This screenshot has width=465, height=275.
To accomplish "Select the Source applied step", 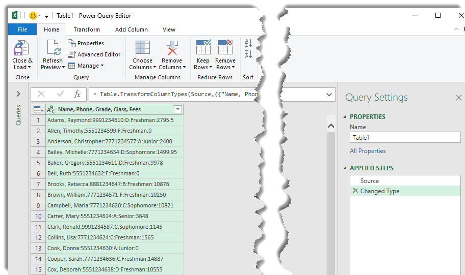I will click(405, 180).
